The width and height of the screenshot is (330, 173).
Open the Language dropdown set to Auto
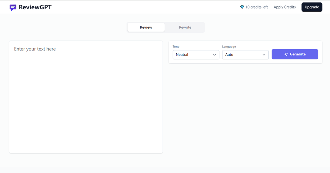tap(245, 55)
